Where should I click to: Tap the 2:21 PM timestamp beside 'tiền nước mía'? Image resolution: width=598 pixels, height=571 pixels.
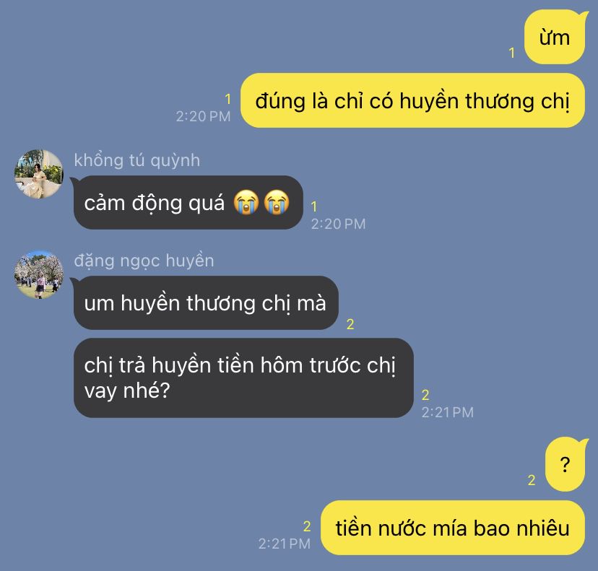click(284, 544)
